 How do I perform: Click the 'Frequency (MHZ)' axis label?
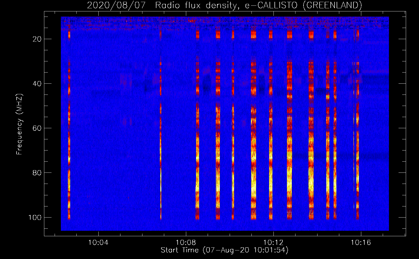(x=20, y=124)
